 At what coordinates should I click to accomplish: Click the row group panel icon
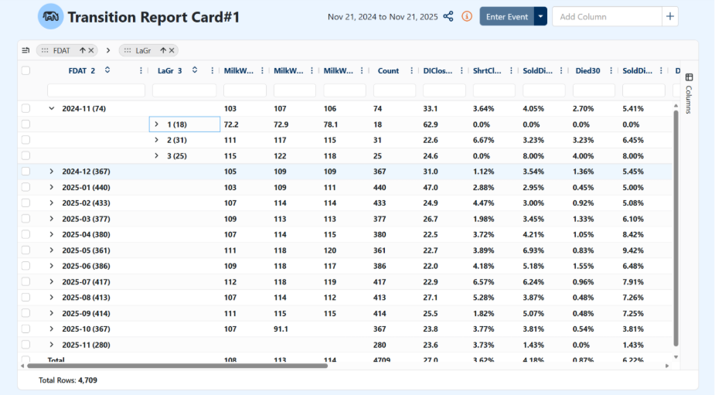26,50
